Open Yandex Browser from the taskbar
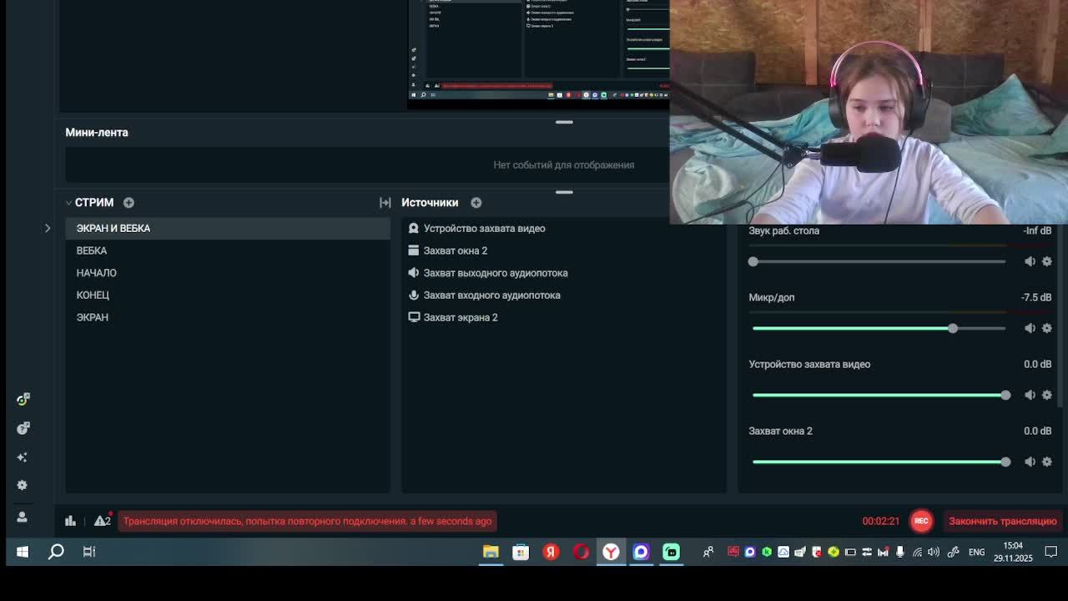 (x=611, y=552)
